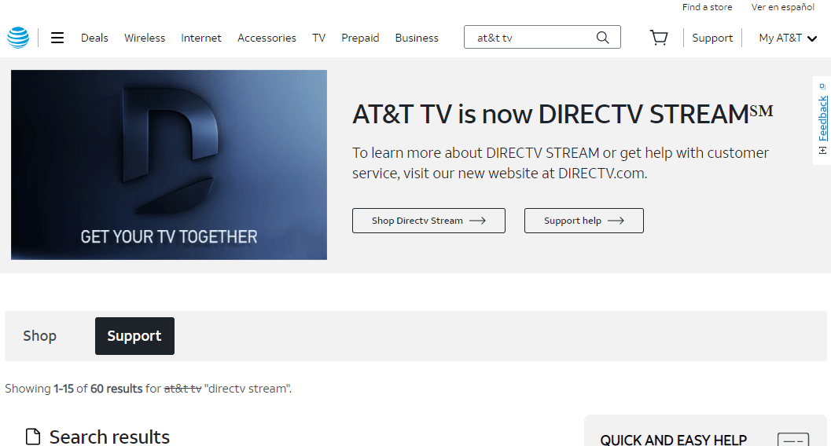Select the Support results tab
831x446 pixels.
tap(134, 336)
